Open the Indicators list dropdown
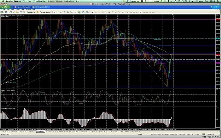This screenshot has height=138, width=221. [x=80, y=12]
